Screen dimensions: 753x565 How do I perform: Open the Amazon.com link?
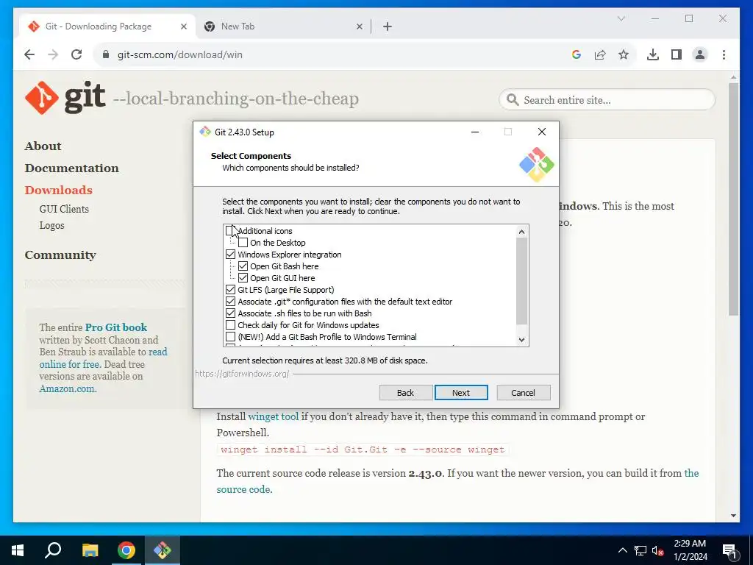tap(68, 388)
